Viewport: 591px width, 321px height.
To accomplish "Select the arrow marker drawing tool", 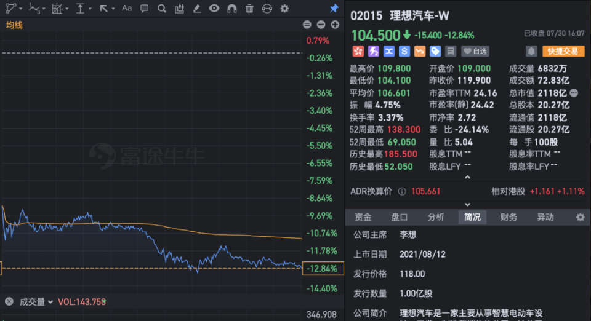I will coord(103,8).
